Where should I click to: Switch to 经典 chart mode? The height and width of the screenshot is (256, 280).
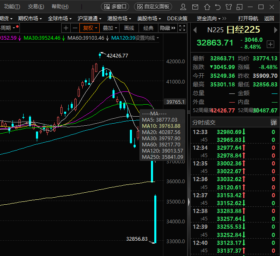point(148,28)
